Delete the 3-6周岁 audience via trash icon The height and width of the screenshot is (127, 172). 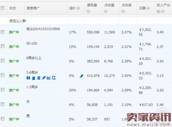pos(39,78)
